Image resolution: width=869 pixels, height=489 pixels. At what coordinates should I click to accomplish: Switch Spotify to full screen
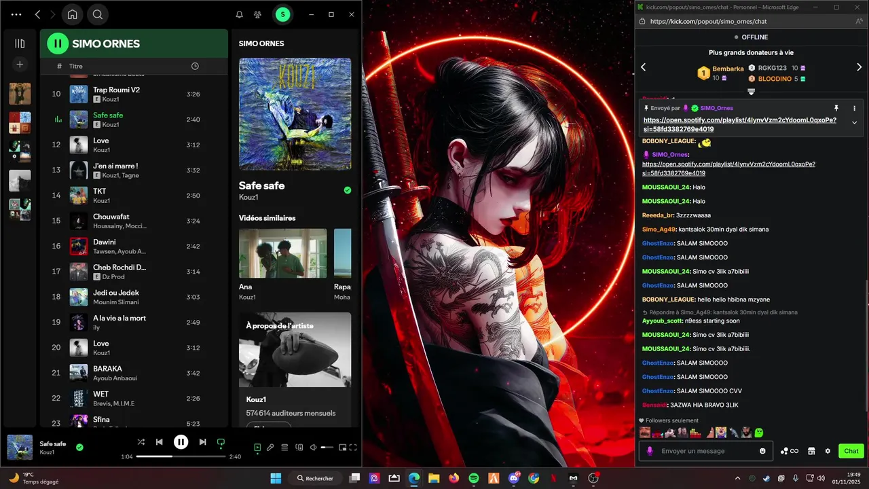click(x=353, y=448)
